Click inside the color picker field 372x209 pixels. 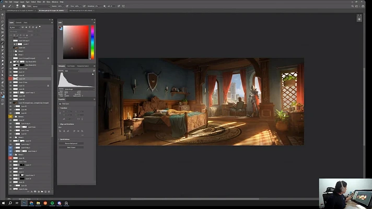click(x=76, y=42)
